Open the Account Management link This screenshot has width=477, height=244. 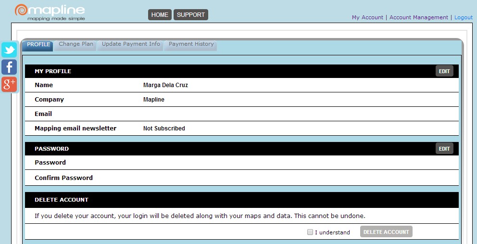tap(419, 17)
